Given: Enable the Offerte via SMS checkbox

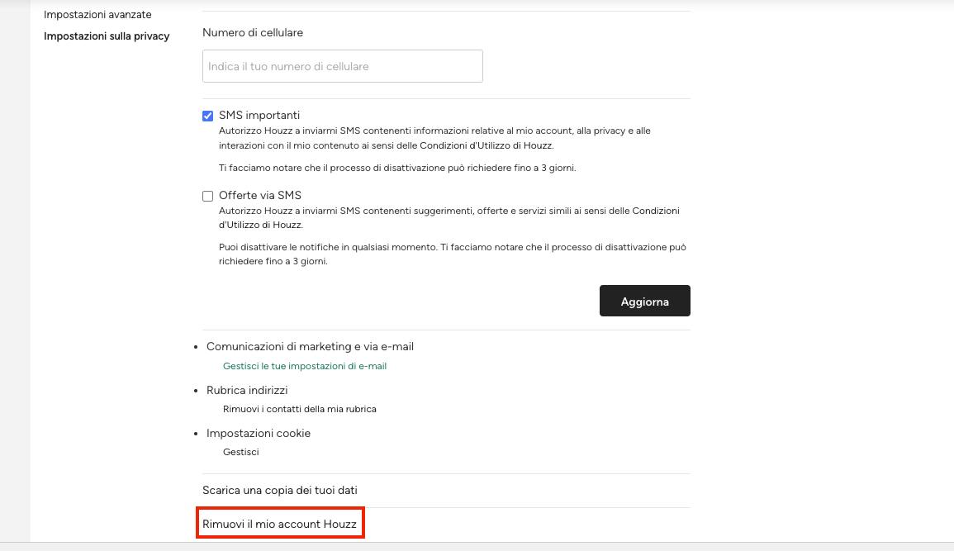Looking at the screenshot, I should 207,196.
